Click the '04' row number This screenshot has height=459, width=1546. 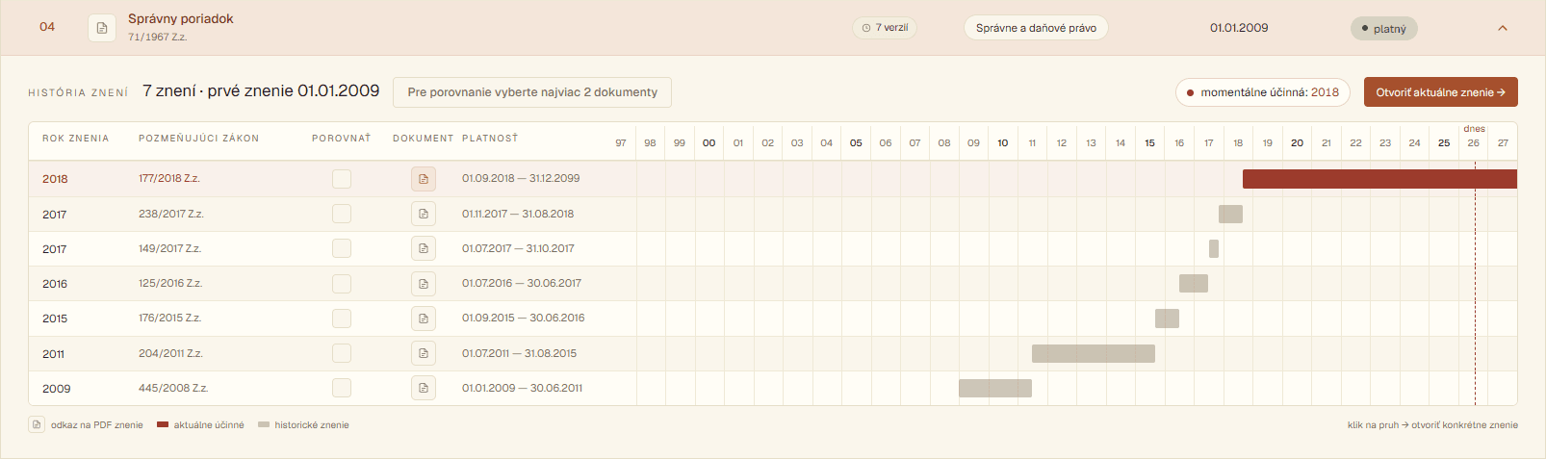(x=47, y=27)
